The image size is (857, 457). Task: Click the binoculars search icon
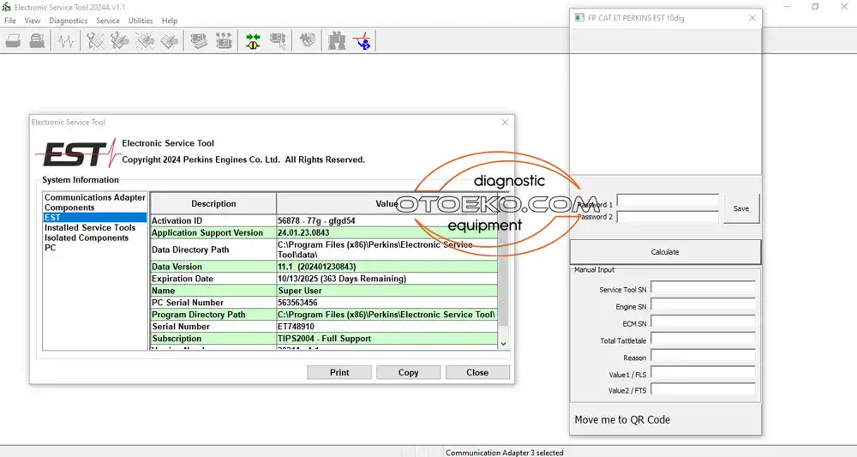coord(337,40)
